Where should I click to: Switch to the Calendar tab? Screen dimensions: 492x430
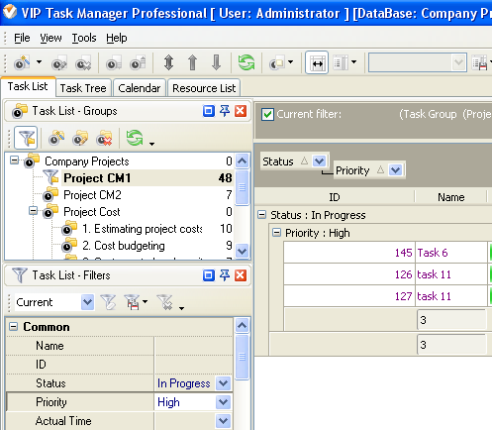tap(140, 88)
